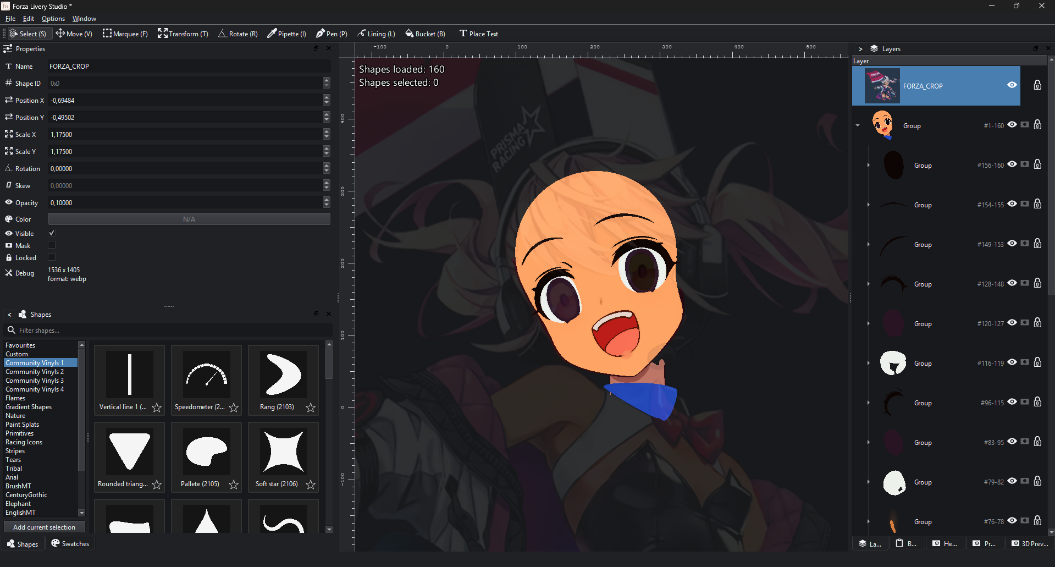Select the Pipette (I) tool
The image size is (1055, 567).
click(x=286, y=34)
